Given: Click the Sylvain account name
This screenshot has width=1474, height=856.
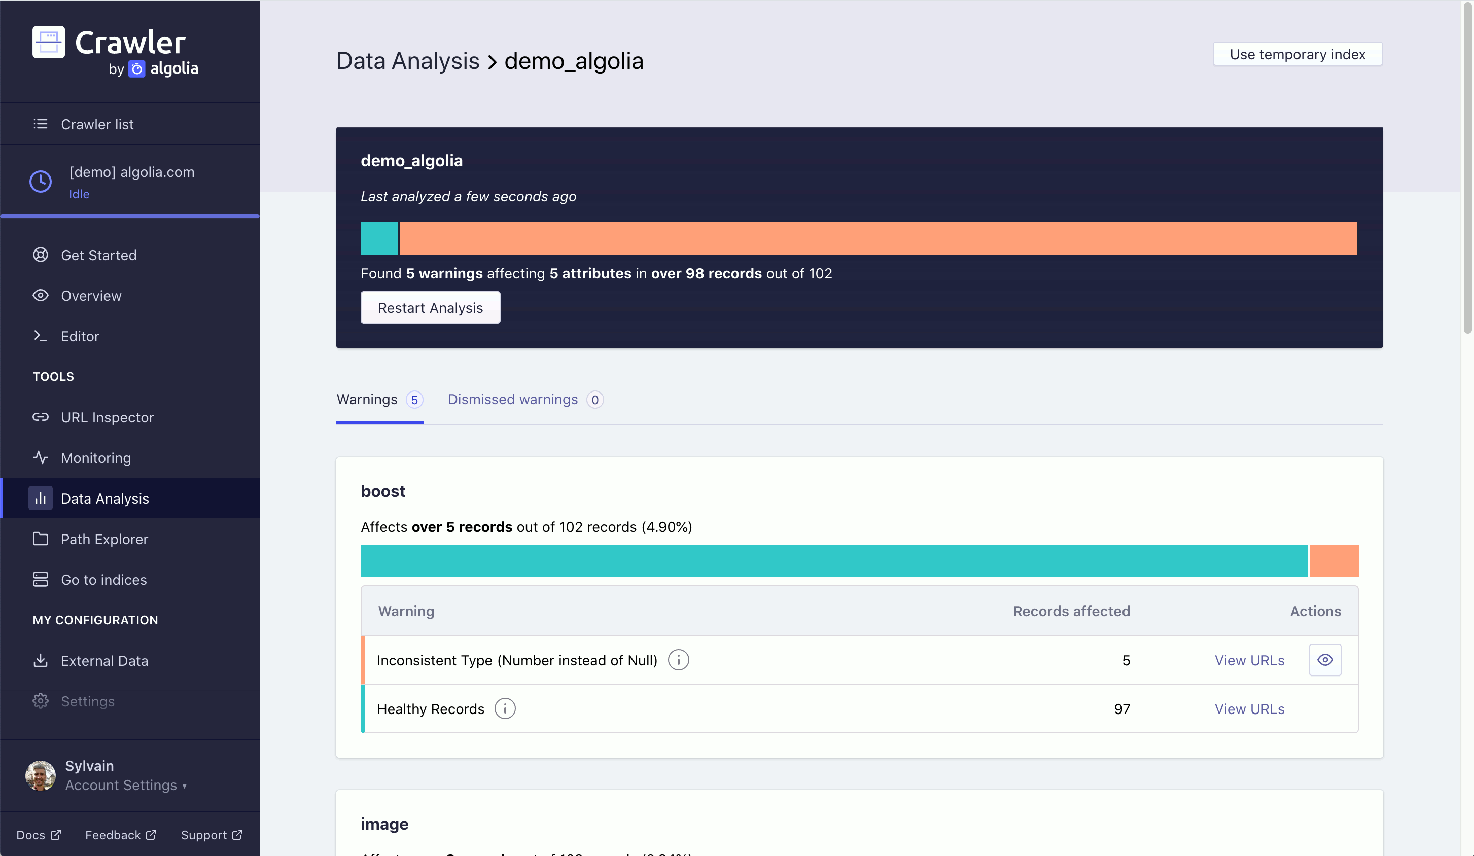Looking at the screenshot, I should (x=89, y=765).
